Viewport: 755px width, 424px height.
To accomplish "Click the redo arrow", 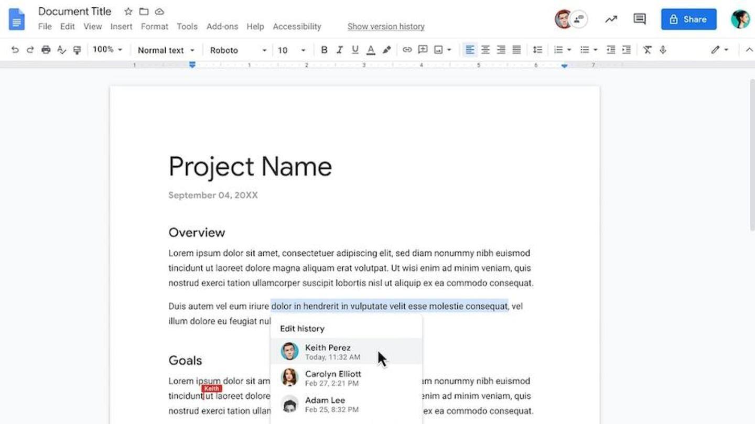I will [x=30, y=50].
